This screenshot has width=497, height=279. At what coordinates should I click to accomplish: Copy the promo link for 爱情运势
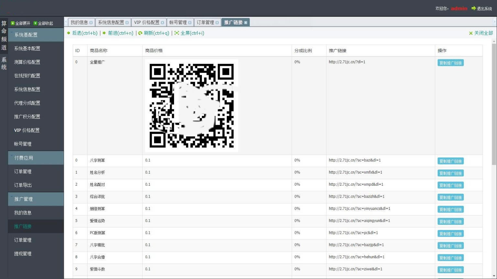tap(450, 222)
